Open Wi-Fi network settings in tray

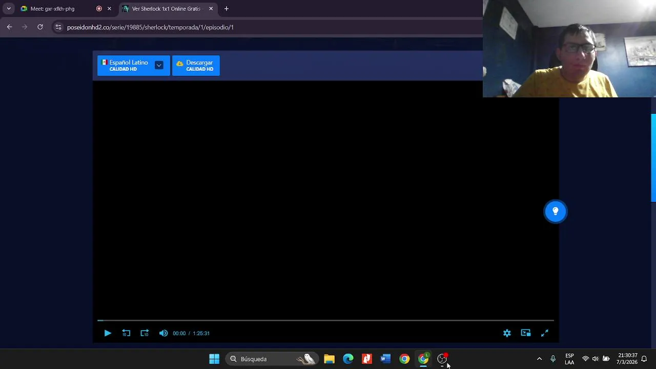point(585,359)
